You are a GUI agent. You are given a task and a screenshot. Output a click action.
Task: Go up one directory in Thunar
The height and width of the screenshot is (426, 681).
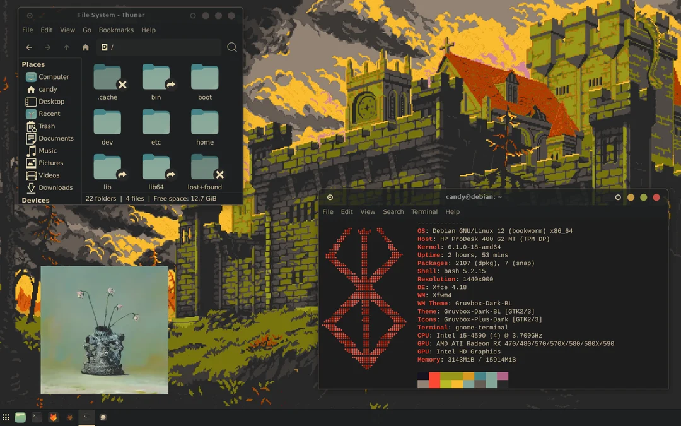pos(66,47)
